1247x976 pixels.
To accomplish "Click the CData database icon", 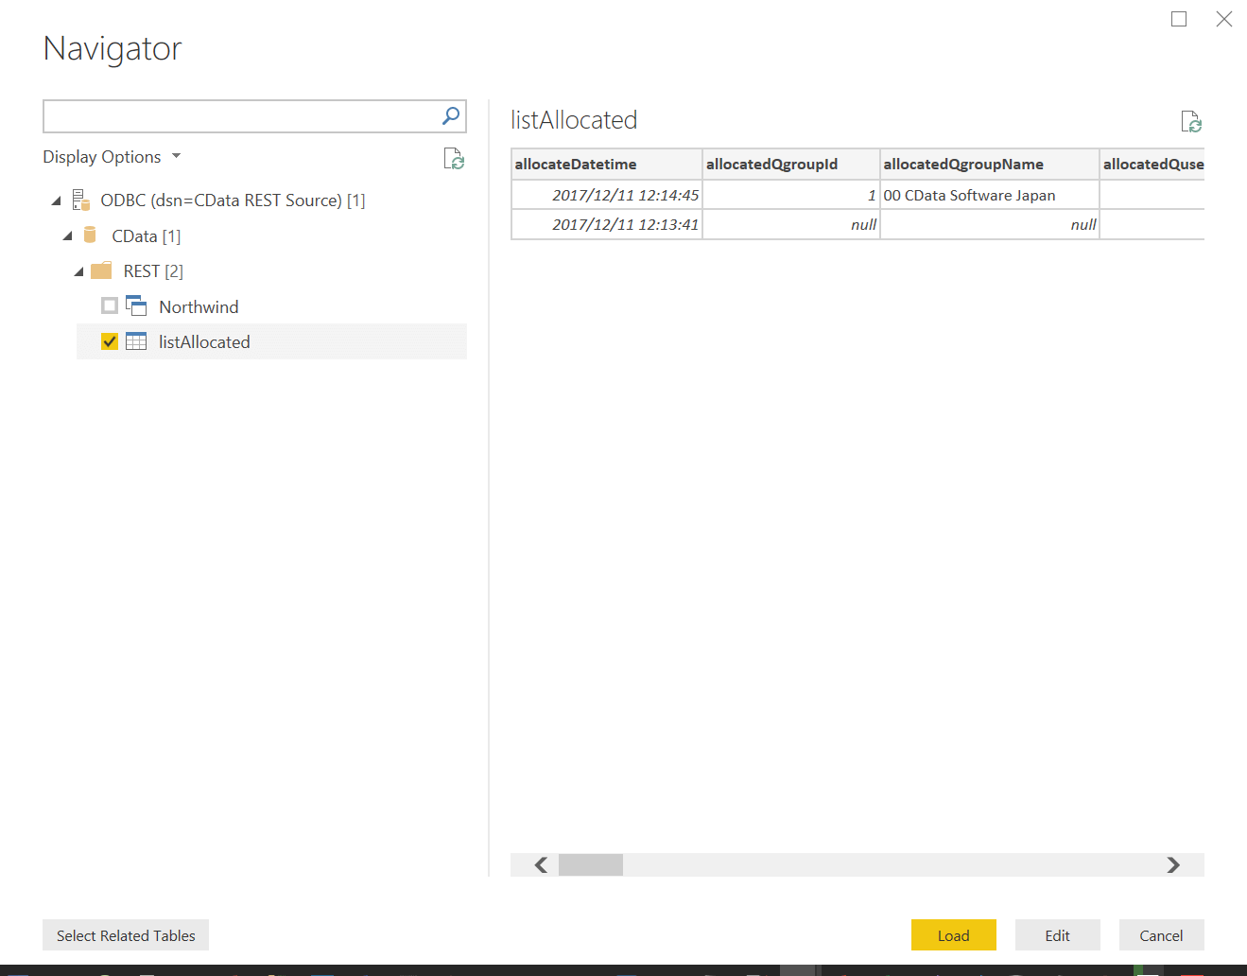I will pyautogui.click(x=90, y=235).
